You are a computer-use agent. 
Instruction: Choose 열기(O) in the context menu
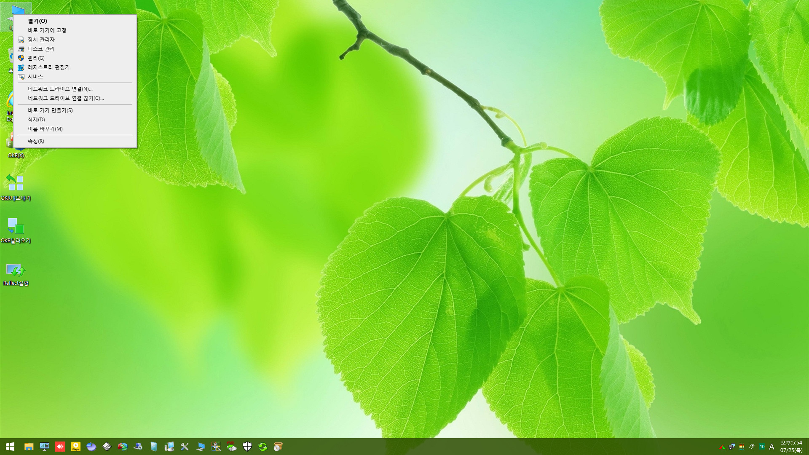pyautogui.click(x=75, y=21)
